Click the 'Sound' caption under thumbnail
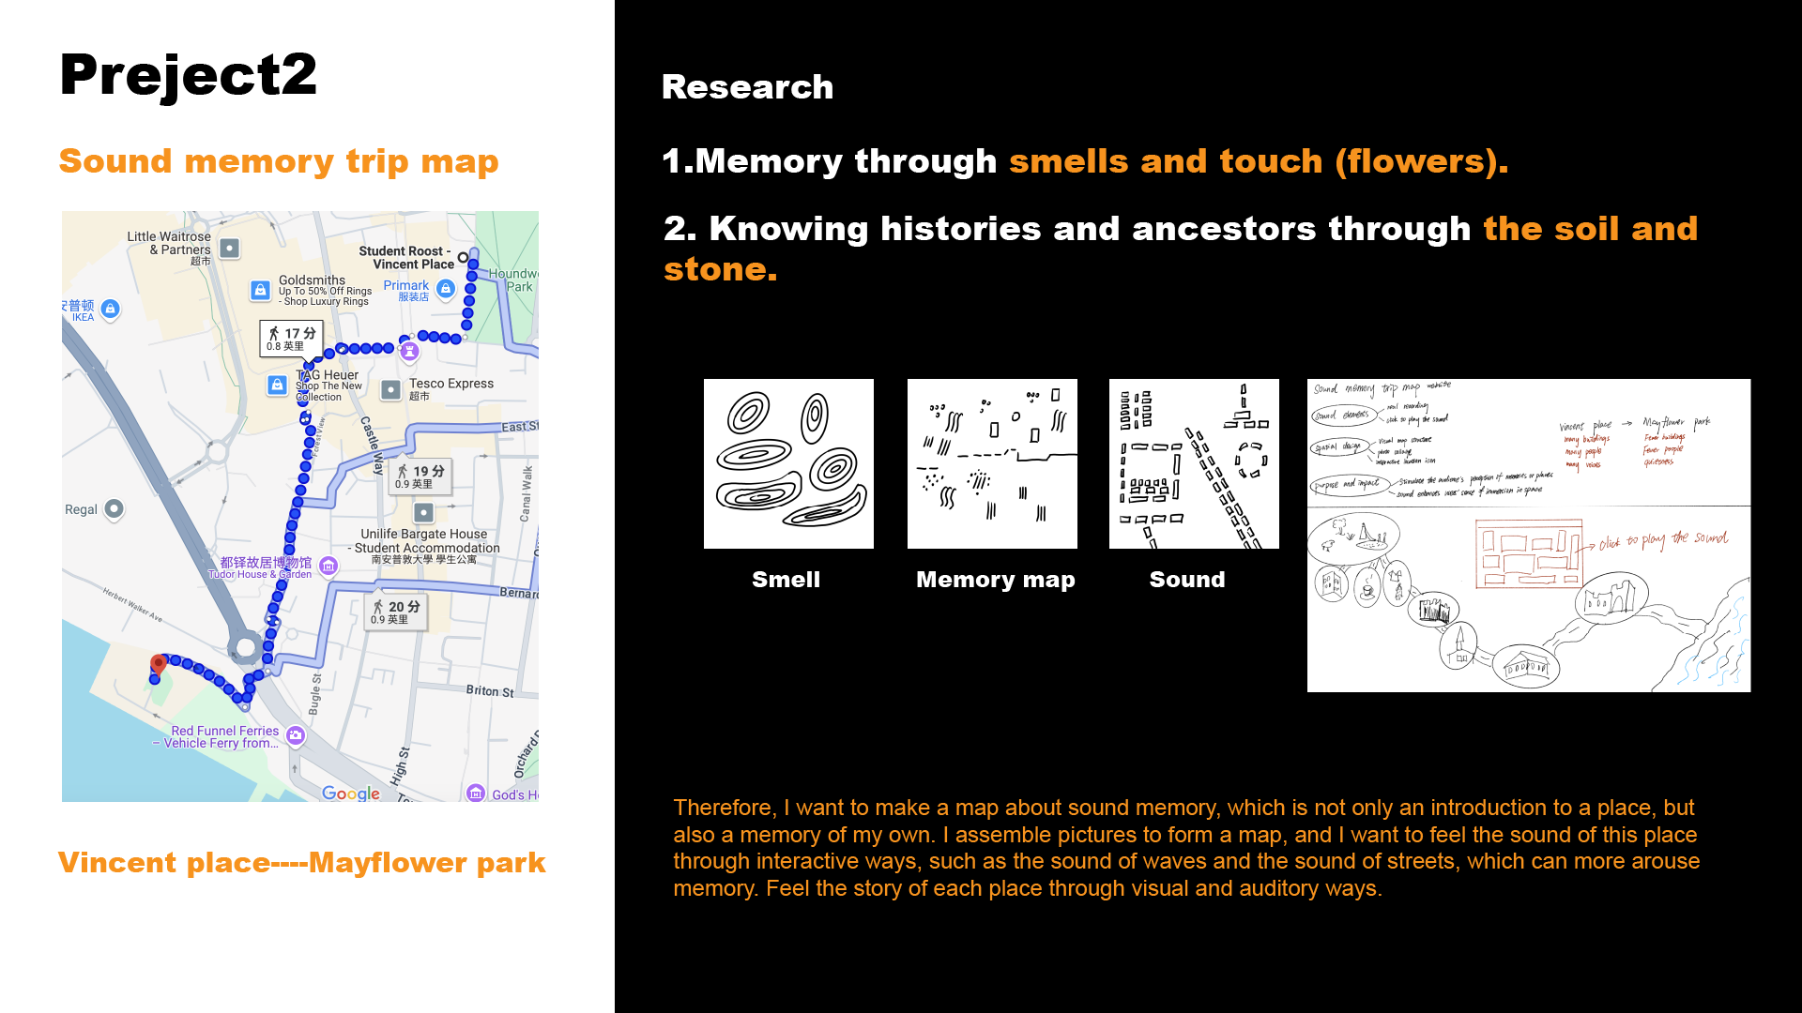The height and width of the screenshot is (1013, 1802). pos(1187,580)
